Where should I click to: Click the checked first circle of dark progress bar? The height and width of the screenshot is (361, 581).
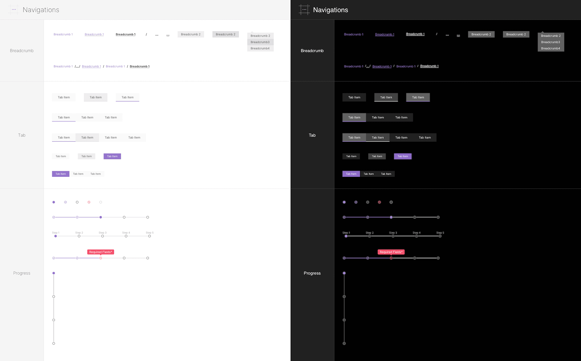[344, 217]
